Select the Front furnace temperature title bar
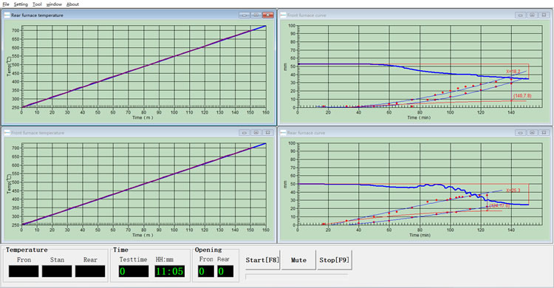 [x=139, y=132]
